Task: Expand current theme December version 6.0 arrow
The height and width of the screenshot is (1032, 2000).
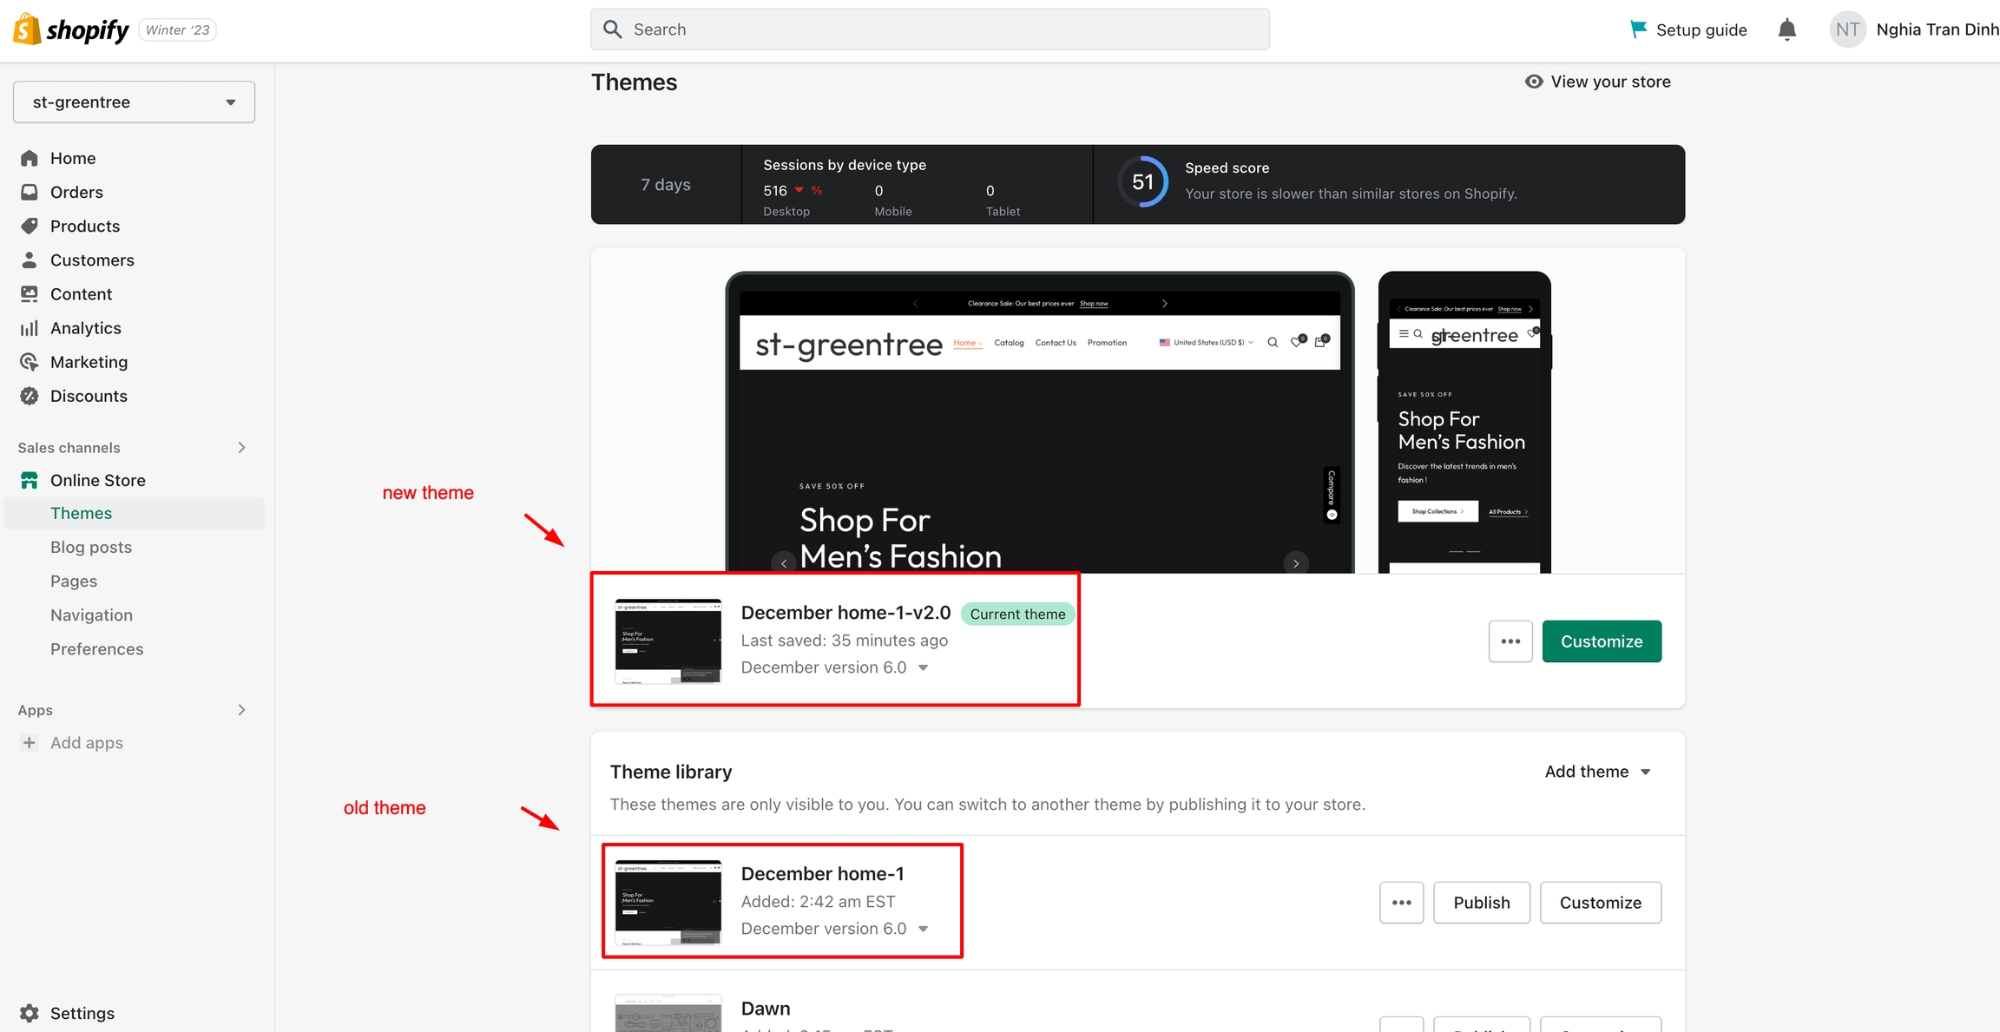Action: click(924, 667)
